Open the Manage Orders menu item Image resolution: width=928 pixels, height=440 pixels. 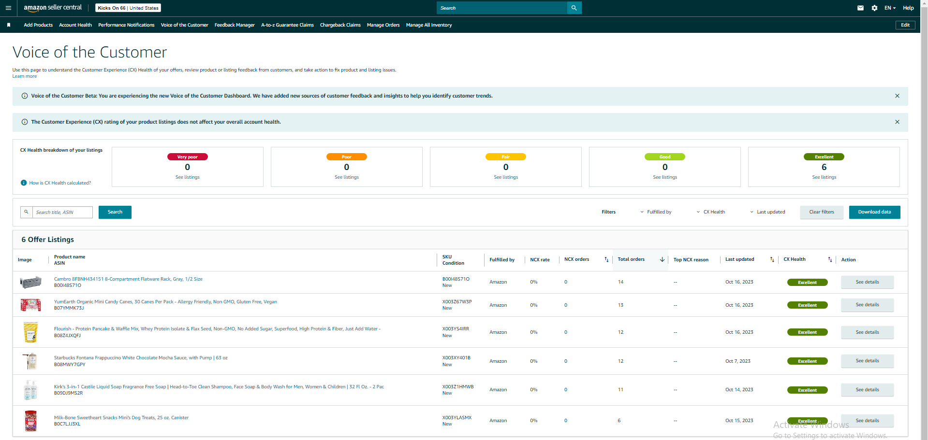383,25
